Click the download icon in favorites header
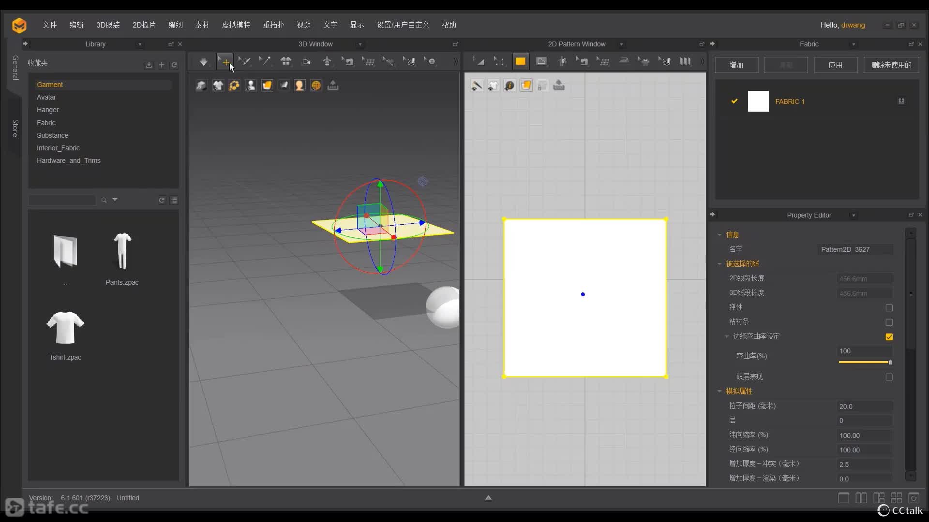Screen dimensions: 929x522 click(149, 65)
